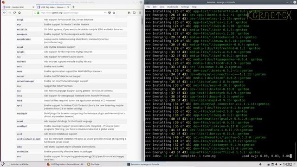Click Konsole 'Jobs: 42 of 43 complete' status line

point(181,156)
